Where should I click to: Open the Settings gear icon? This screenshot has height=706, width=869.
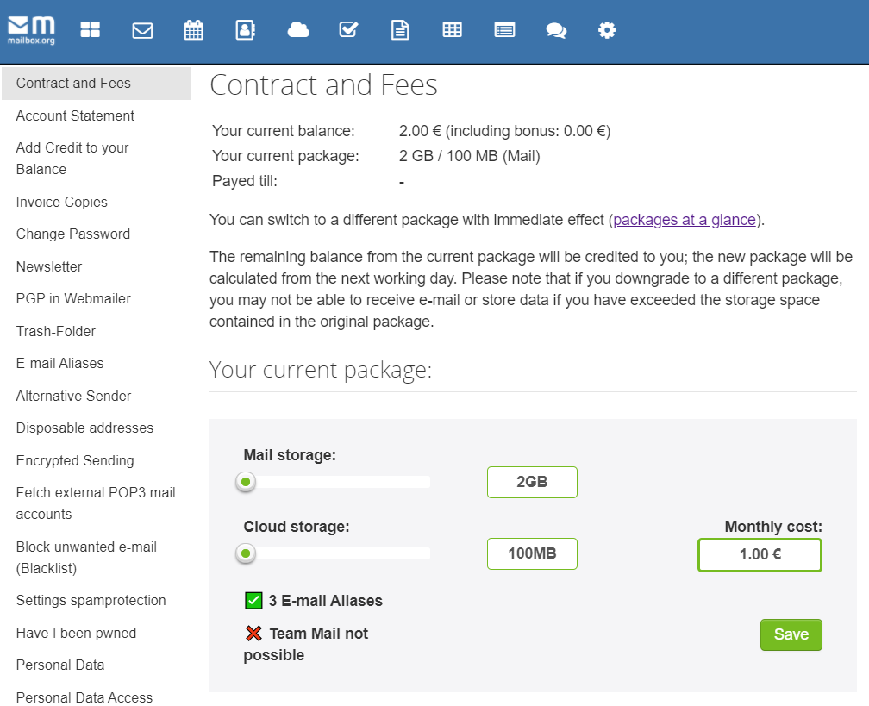tap(607, 30)
